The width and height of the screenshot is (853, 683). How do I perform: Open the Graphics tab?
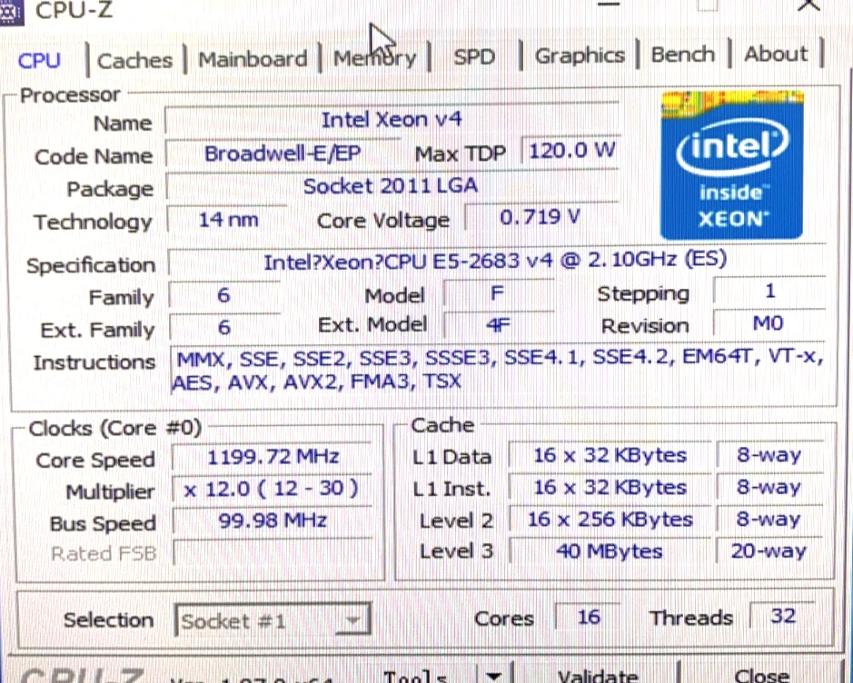pyautogui.click(x=580, y=55)
